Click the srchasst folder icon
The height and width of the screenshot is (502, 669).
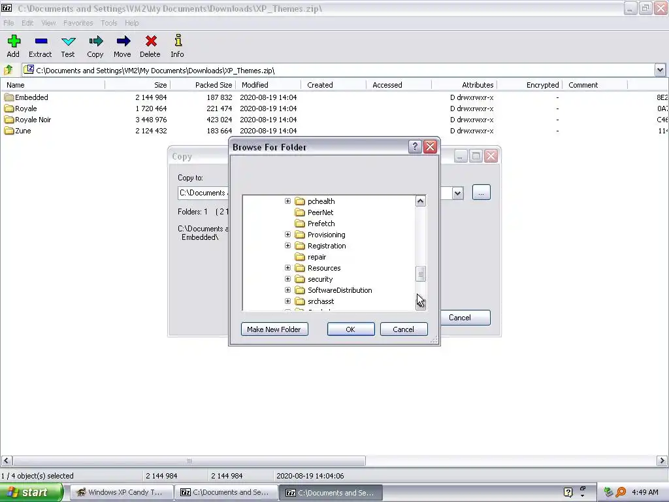click(300, 301)
